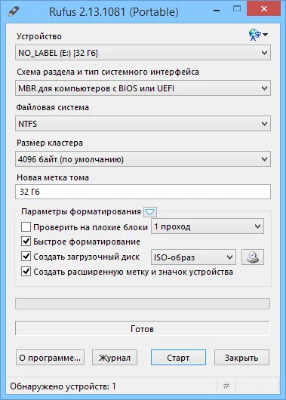286x400 pixels.
Task: Close Rufus with the red X button
Action: click(x=264, y=9)
